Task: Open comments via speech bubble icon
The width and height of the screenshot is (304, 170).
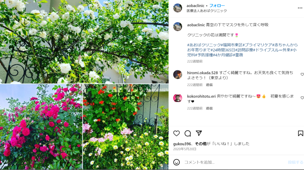Action: coord(188,133)
